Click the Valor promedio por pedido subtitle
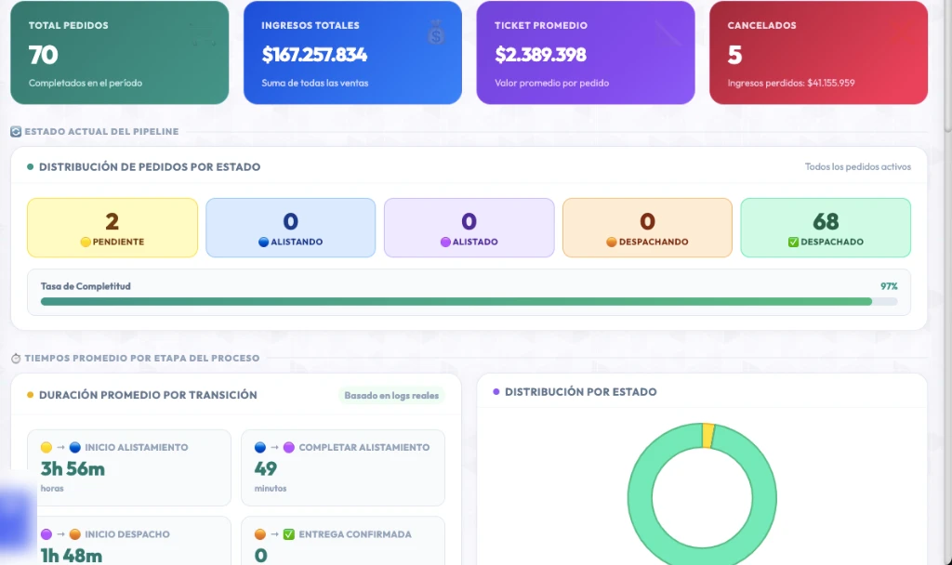Viewport: 952px width, 565px height. [x=552, y=83]
